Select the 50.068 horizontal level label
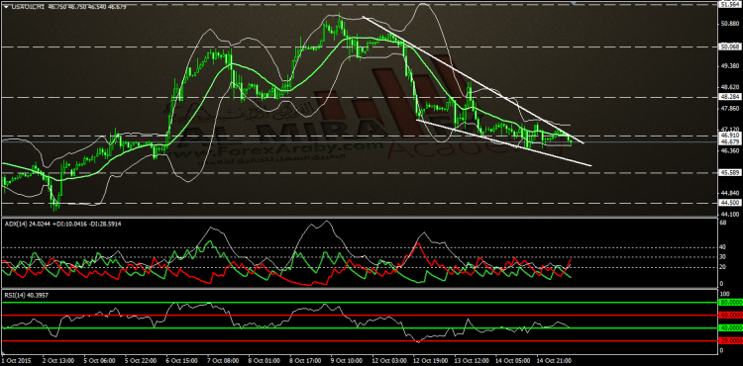This screenshot has width=743, height=366. coord(730,46)
